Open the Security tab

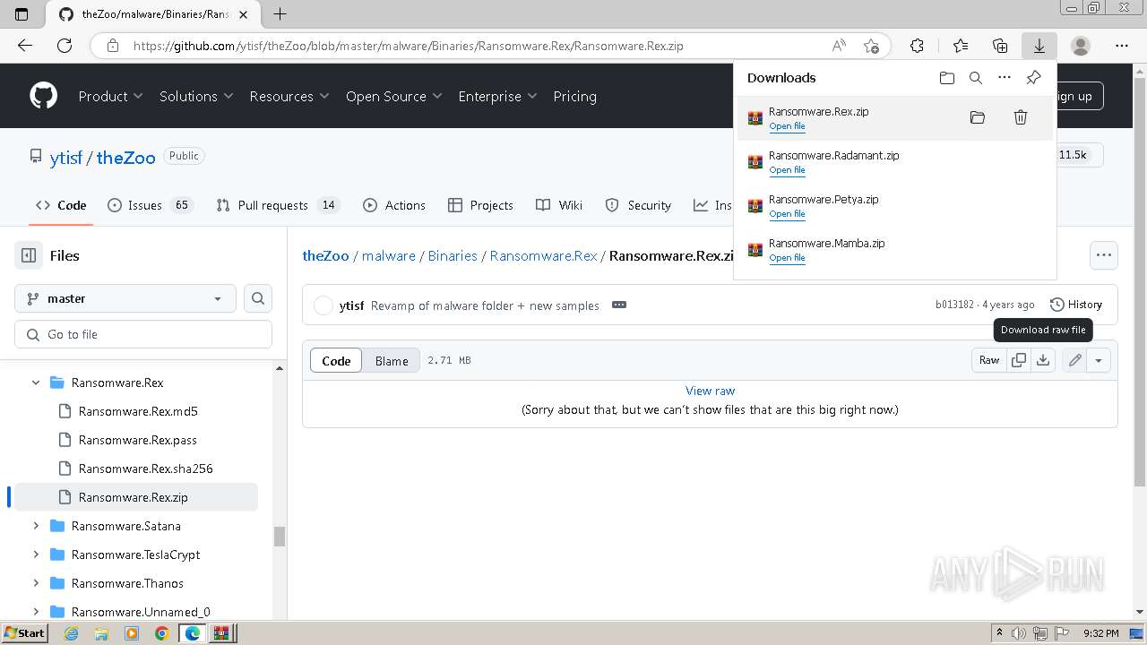[638, 205]
